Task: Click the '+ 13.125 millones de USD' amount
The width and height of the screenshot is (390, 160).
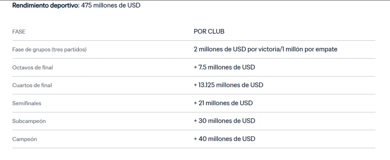Action: point(229,85)
